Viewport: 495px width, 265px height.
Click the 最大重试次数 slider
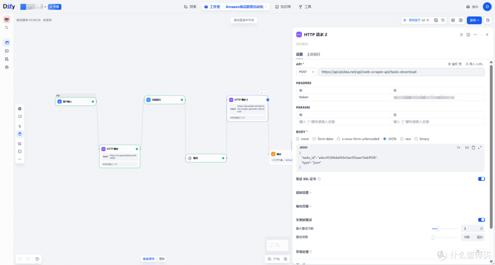tap(445, 229)
